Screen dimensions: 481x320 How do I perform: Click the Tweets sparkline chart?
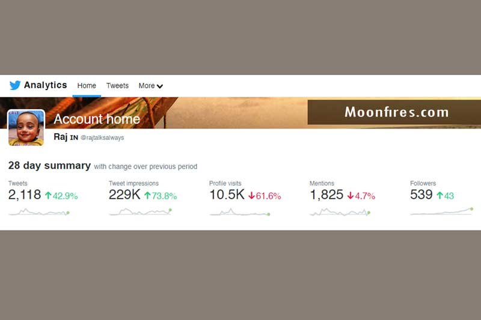point(39,212)
